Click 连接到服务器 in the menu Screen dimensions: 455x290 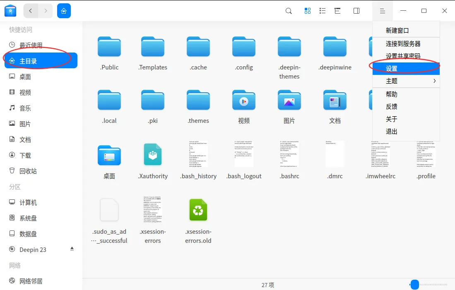click(403, 44)
